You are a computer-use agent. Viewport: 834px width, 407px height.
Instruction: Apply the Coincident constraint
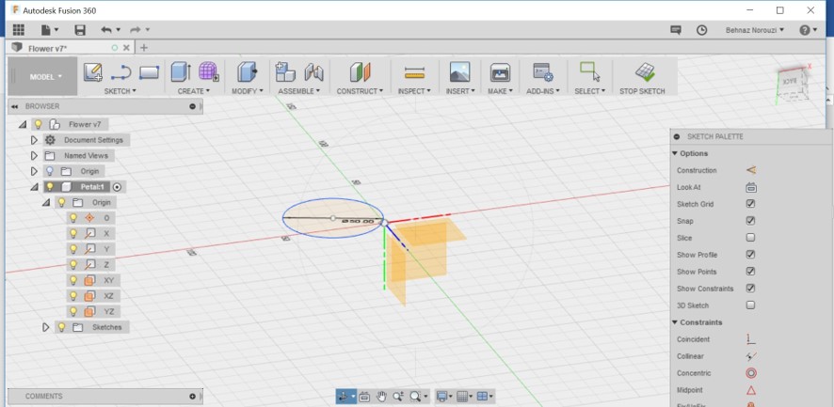pos(751,339)
